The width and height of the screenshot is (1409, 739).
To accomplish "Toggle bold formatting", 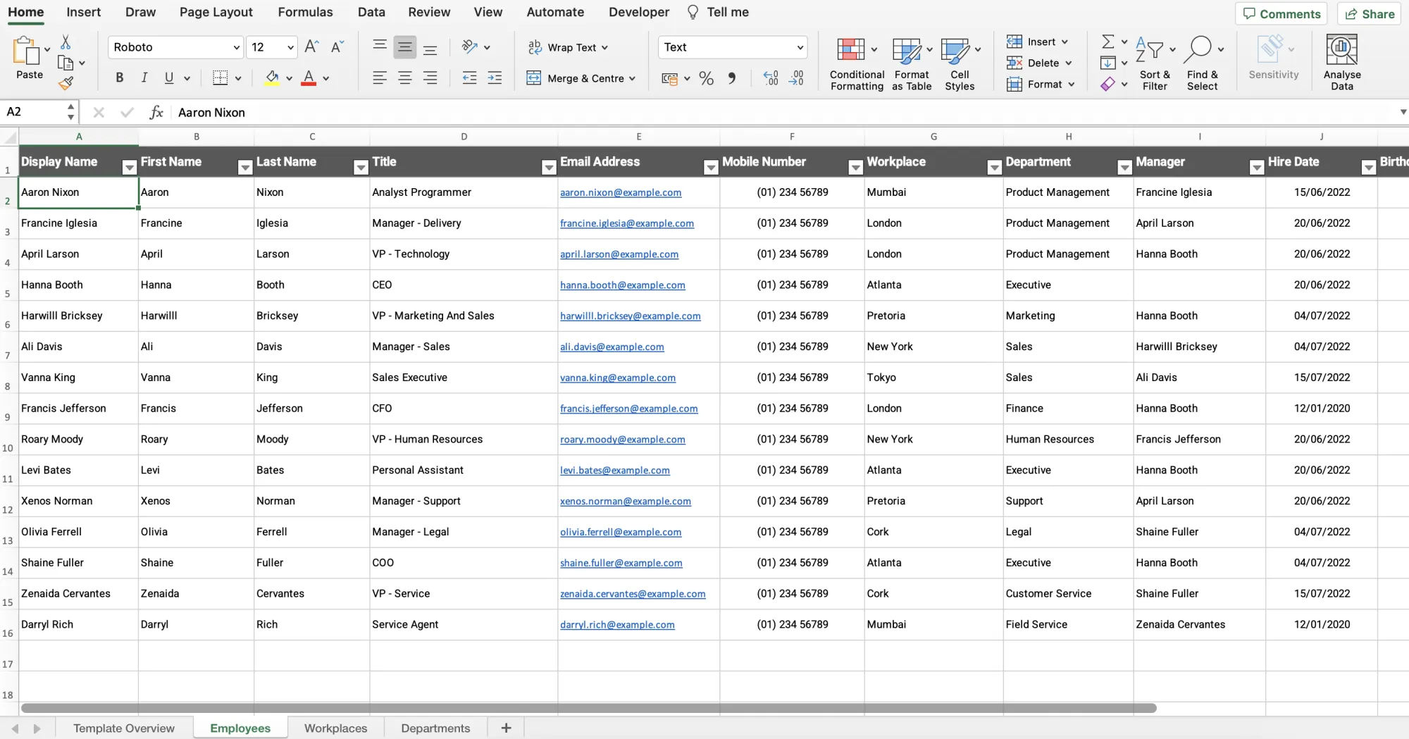I will pyautogui.click(x=119, y=77).
